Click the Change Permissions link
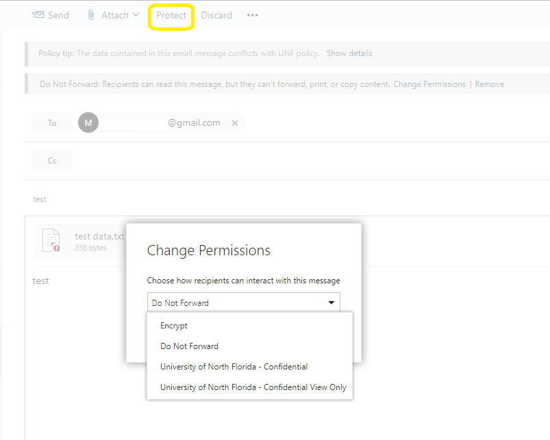 point(429,84)
